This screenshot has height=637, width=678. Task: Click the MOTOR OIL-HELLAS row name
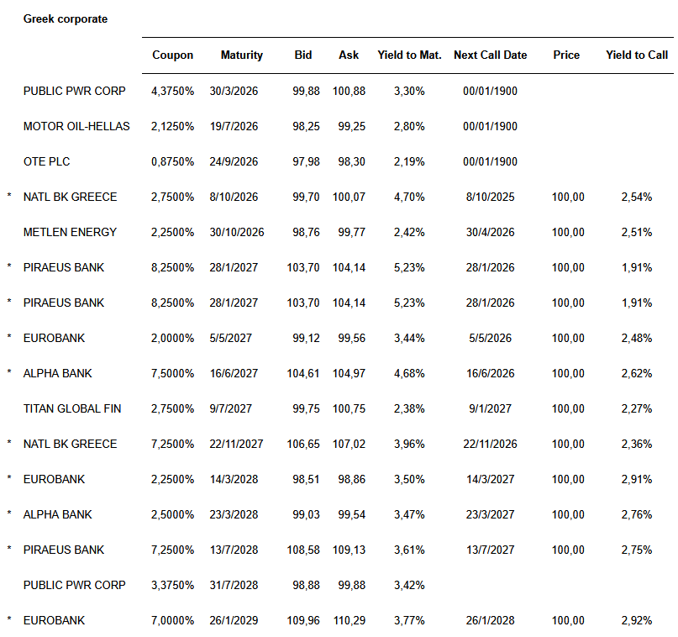[76, 126]
